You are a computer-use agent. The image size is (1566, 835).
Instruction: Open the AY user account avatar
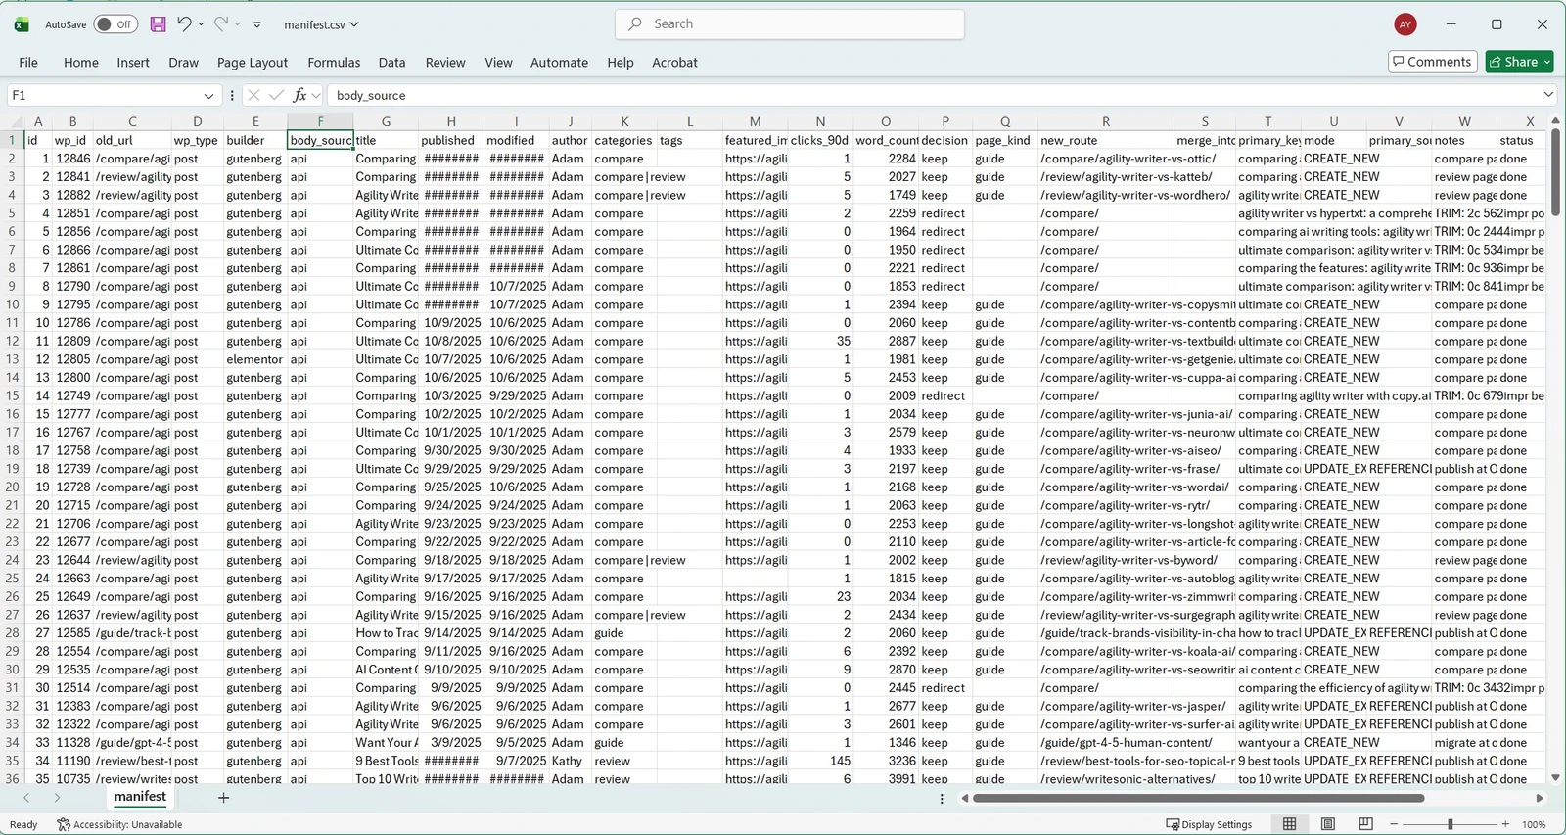[1405, 24]
